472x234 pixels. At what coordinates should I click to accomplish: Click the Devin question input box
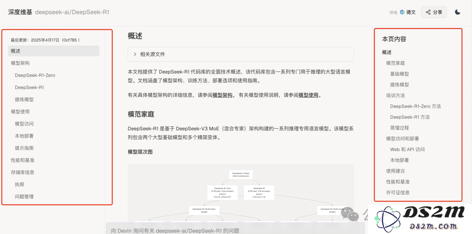[236, 229]
